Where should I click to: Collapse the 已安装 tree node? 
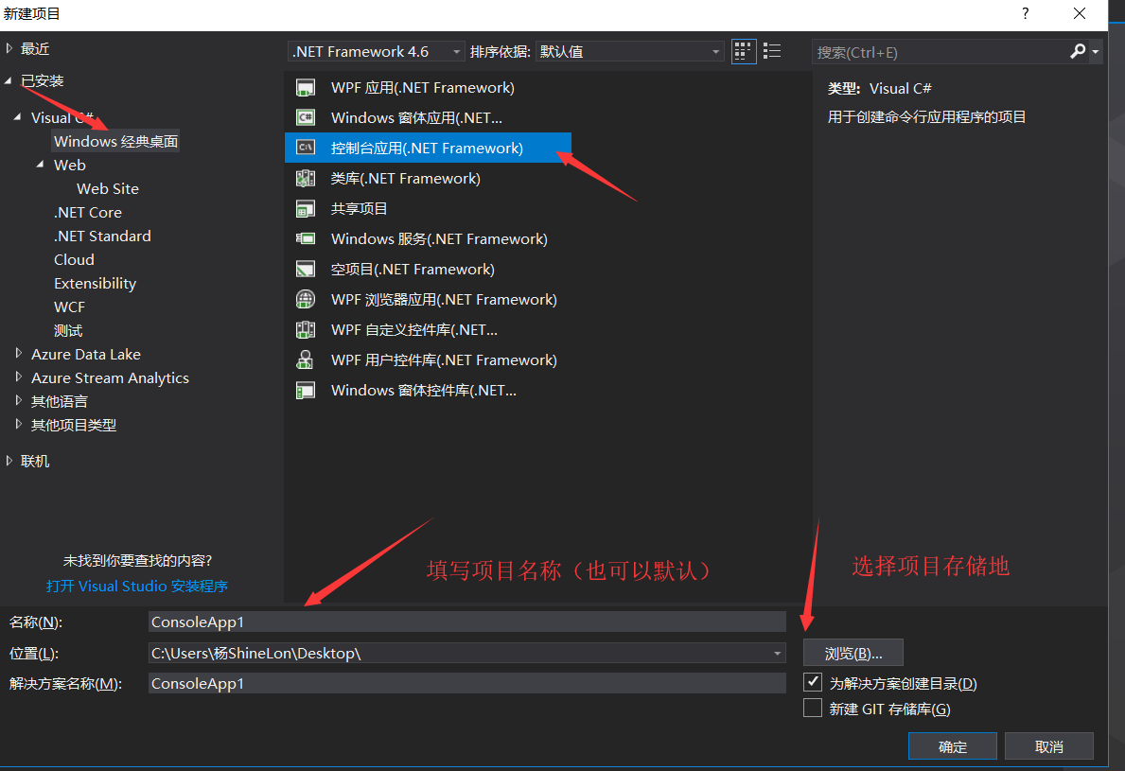8,81
